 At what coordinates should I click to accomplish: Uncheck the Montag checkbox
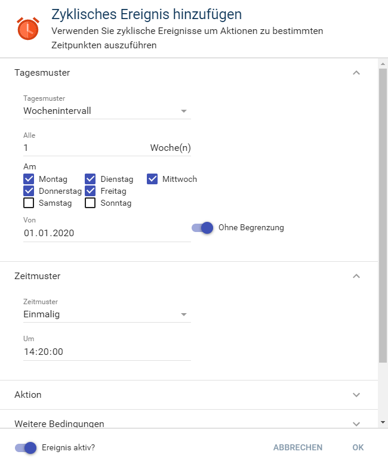(29, 179)
